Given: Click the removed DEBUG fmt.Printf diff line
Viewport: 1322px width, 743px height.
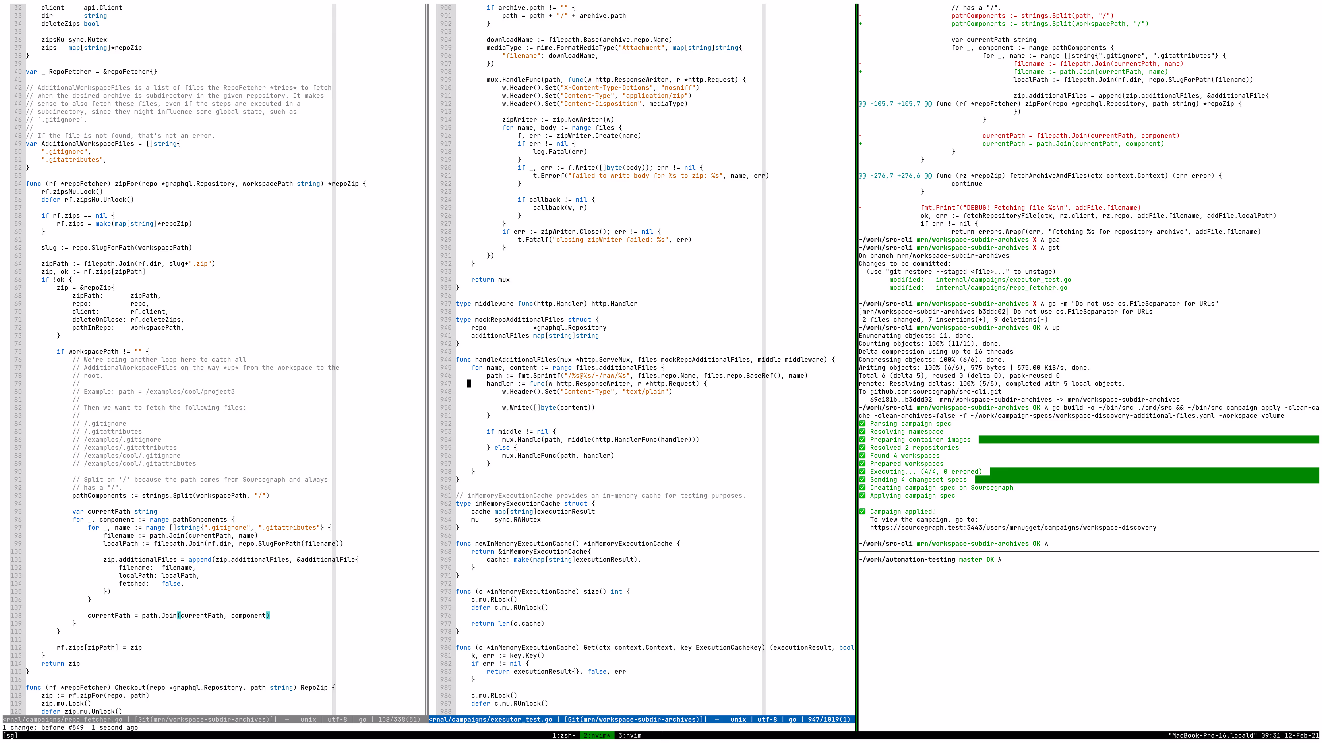Looking at the screenshot, I should [x=1030, y=208].
